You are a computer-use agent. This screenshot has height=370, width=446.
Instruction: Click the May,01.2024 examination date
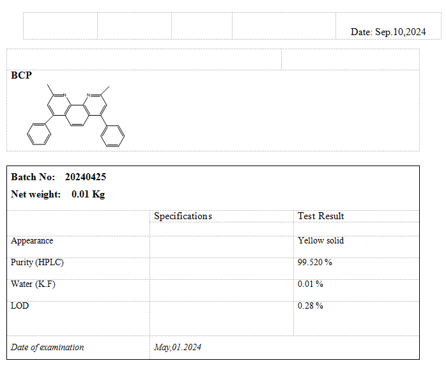pyautogui.click(x=178, y=348)
